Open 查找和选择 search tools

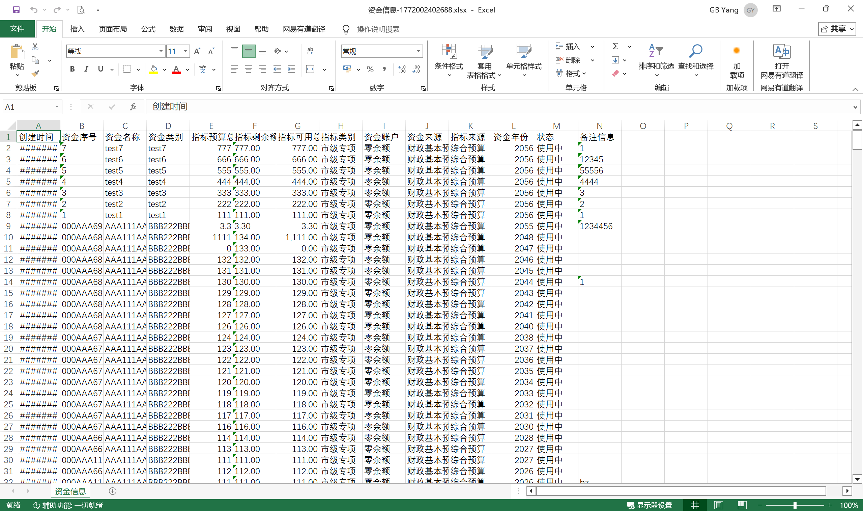[x=695, y=60]
